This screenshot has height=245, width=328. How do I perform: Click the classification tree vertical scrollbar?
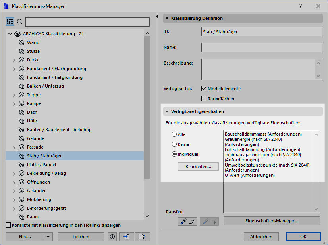[x=147, y=107]
